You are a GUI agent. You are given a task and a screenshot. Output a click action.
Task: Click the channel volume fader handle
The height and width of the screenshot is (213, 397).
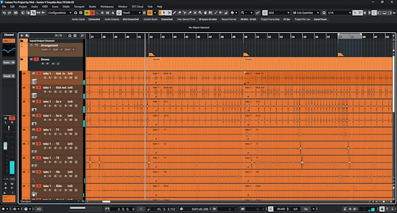5,146
